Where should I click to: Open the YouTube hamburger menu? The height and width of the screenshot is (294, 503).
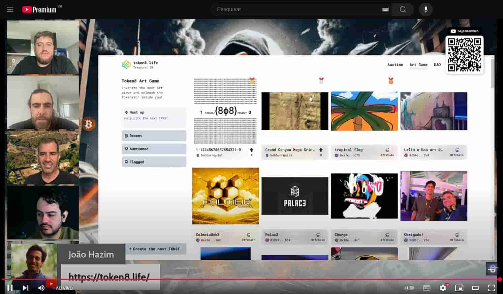(x=10, y=9)
